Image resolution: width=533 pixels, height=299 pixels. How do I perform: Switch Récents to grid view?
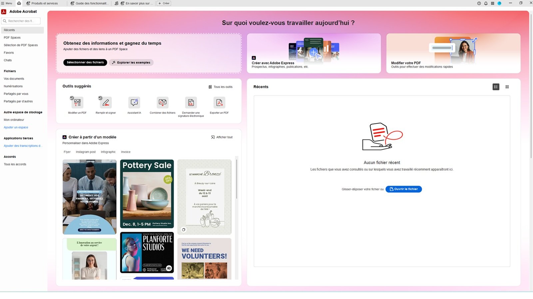pyautogui.click(x=507, y=87)
